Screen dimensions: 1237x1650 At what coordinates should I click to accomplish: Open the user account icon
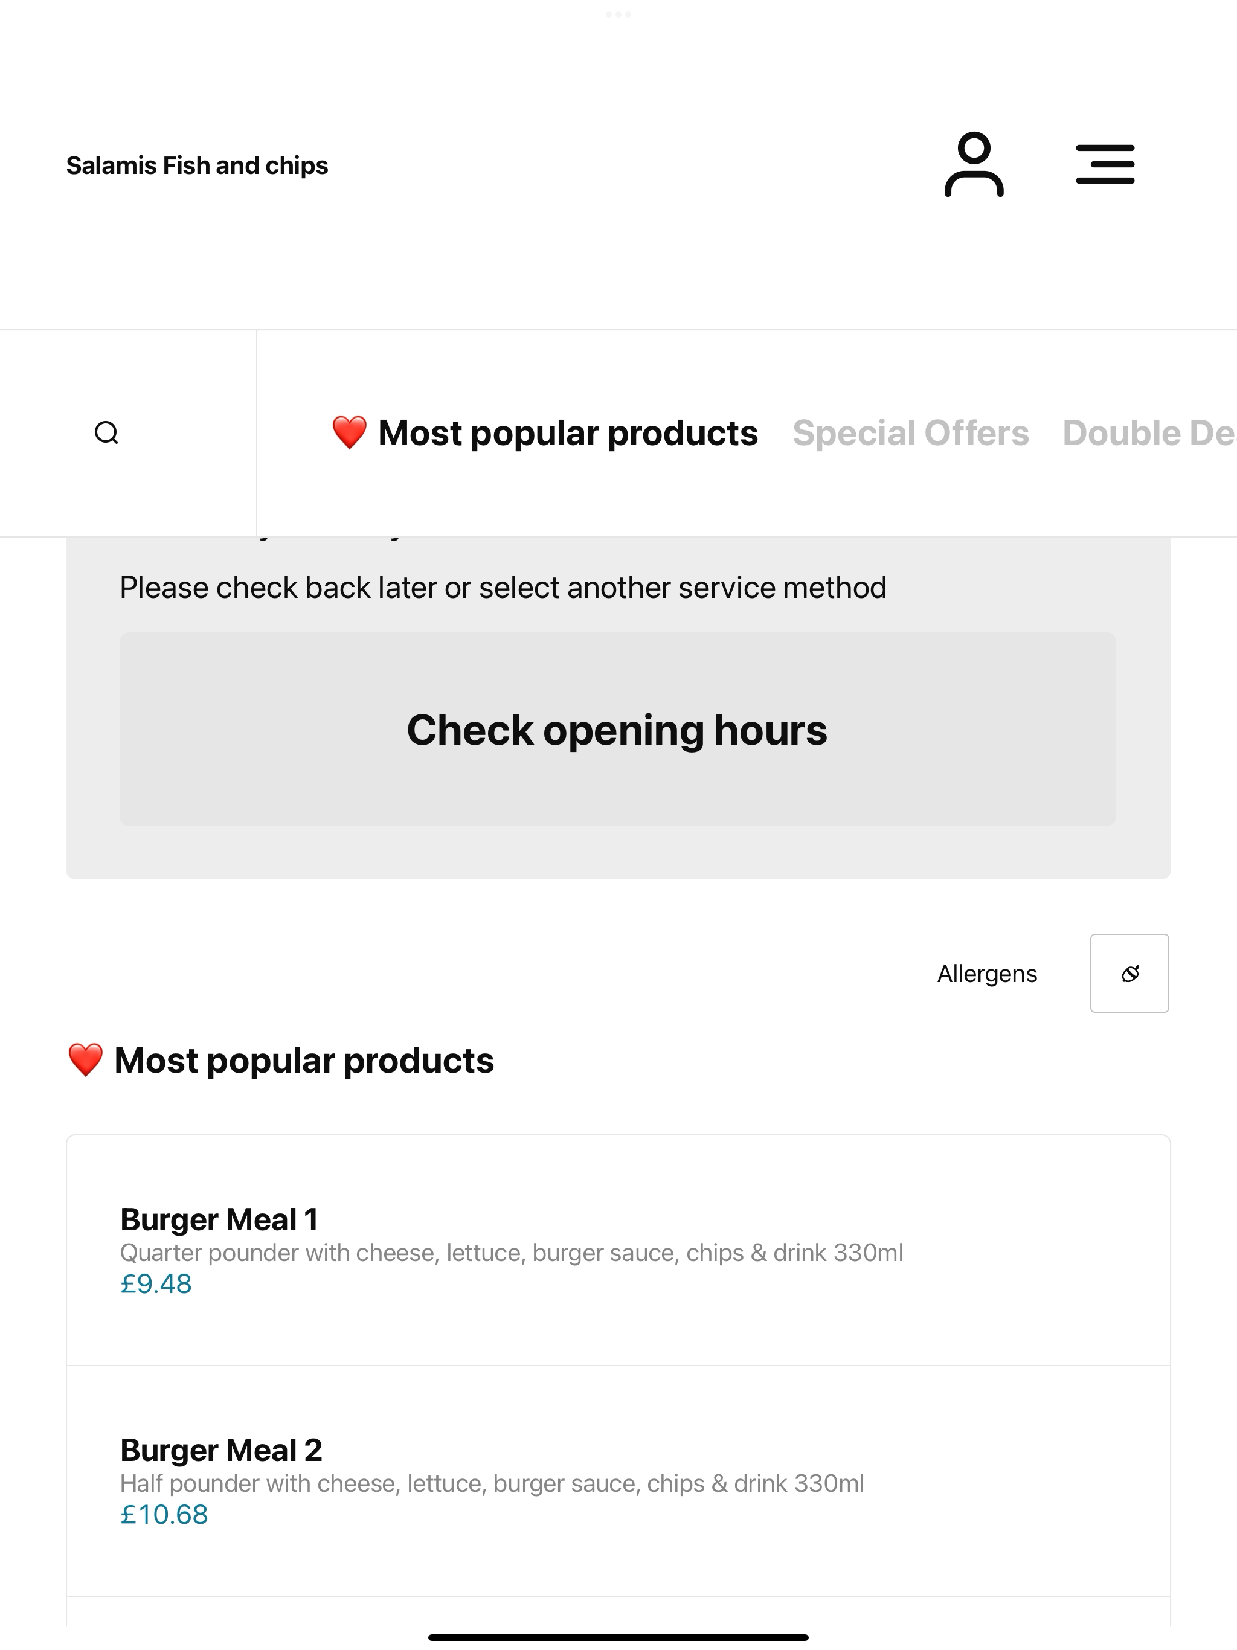(974, 164)
